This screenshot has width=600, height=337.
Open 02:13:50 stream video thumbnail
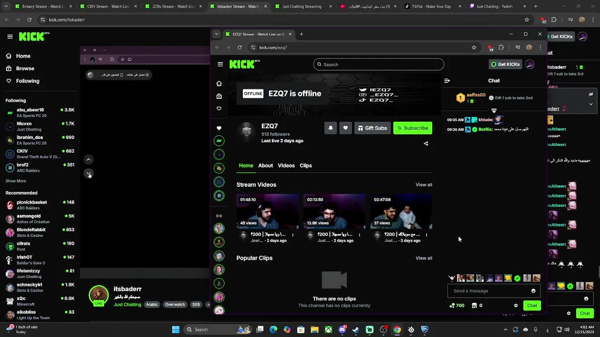coord(334,212)
